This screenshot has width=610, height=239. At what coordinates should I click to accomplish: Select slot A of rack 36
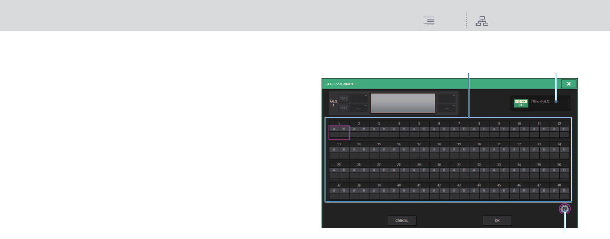coord(554,174)
